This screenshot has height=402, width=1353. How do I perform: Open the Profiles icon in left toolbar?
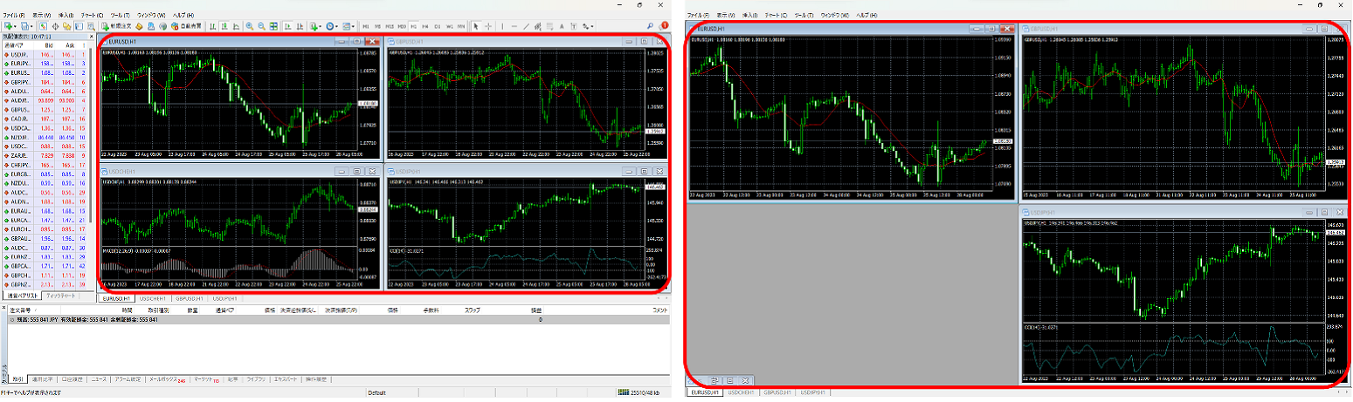click(x=24, y=26)
